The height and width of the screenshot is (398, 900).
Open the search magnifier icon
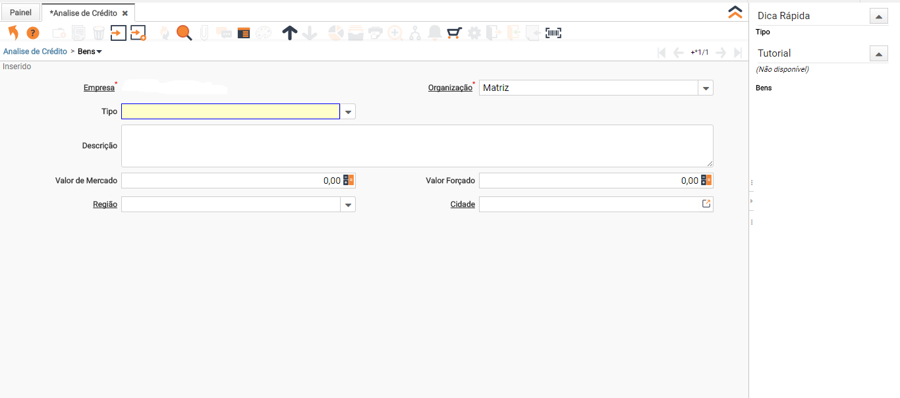[184, 33]
